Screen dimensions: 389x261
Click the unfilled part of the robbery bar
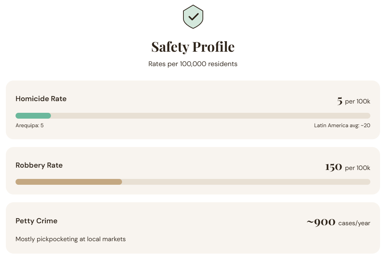pyautogui.click(x=245, y=182)
